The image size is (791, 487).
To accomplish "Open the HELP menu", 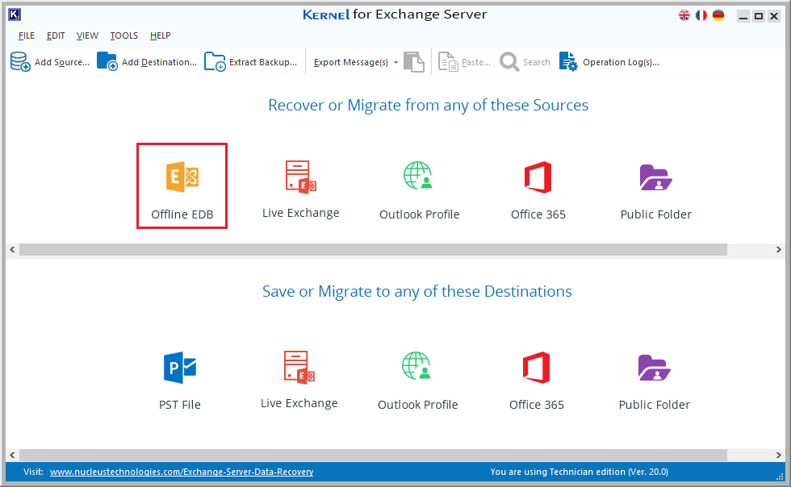I will click(161, 35).
